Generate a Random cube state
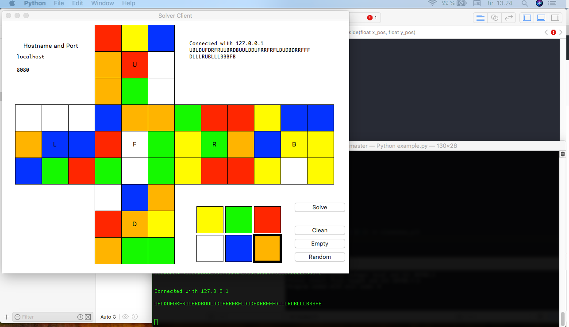The height and width of the screenshot is (327, 569). click(x=319, y=257)
